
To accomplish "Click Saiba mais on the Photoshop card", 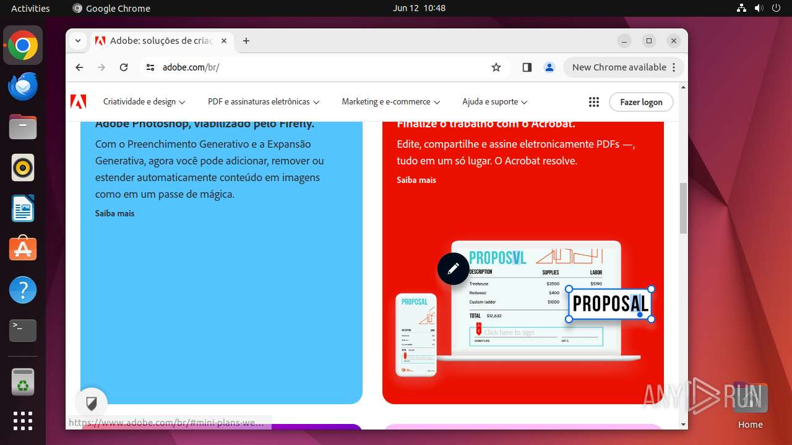I will pyautogui.click(x=114, y=213).
